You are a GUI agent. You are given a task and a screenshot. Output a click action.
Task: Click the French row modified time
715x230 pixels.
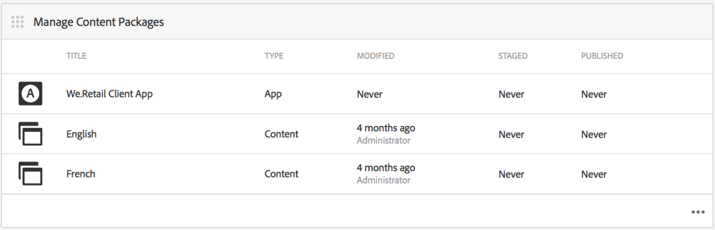pos(386,168)
